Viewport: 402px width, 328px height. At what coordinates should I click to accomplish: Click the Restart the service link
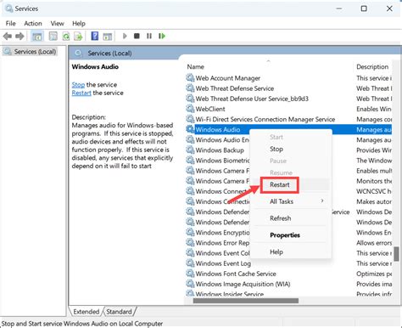pyautogui.click(x=81, y=93)
